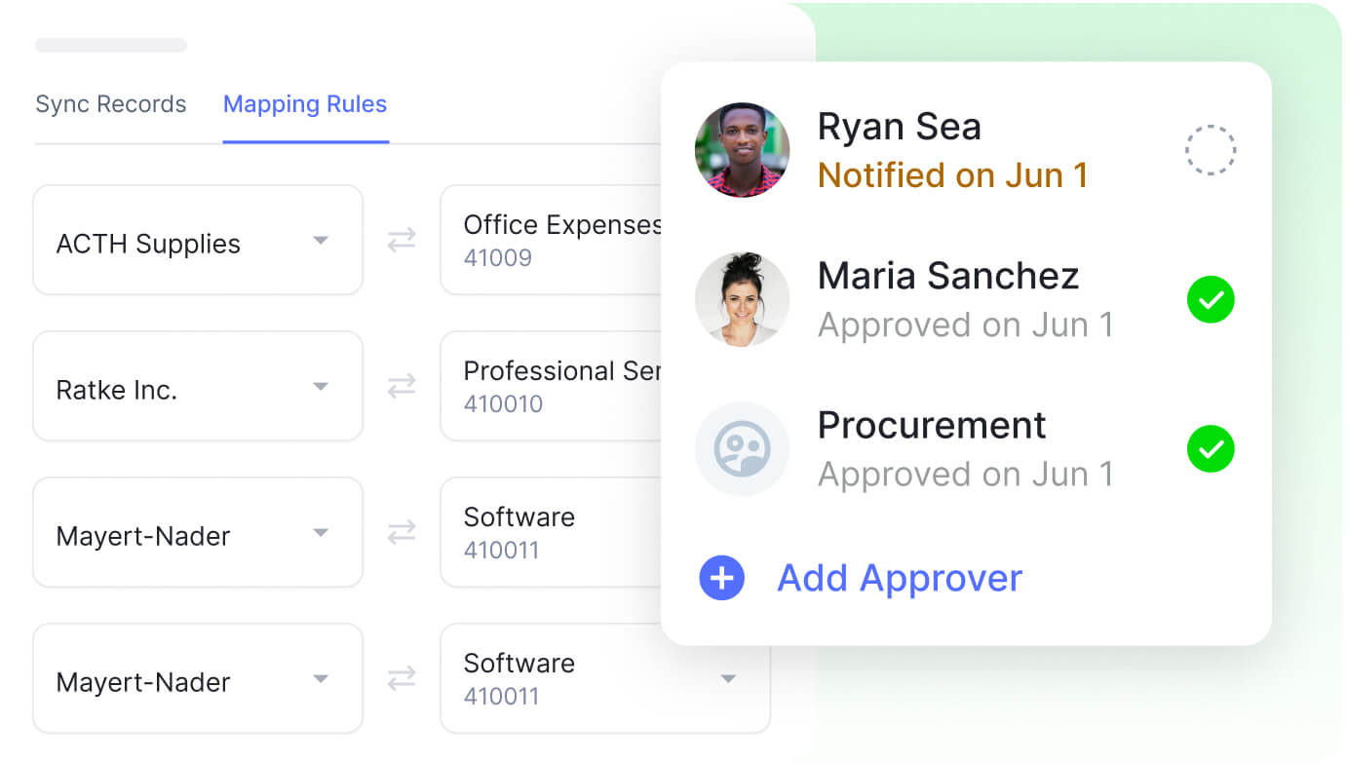Click the Notified on Jun 1 status text

951,175
